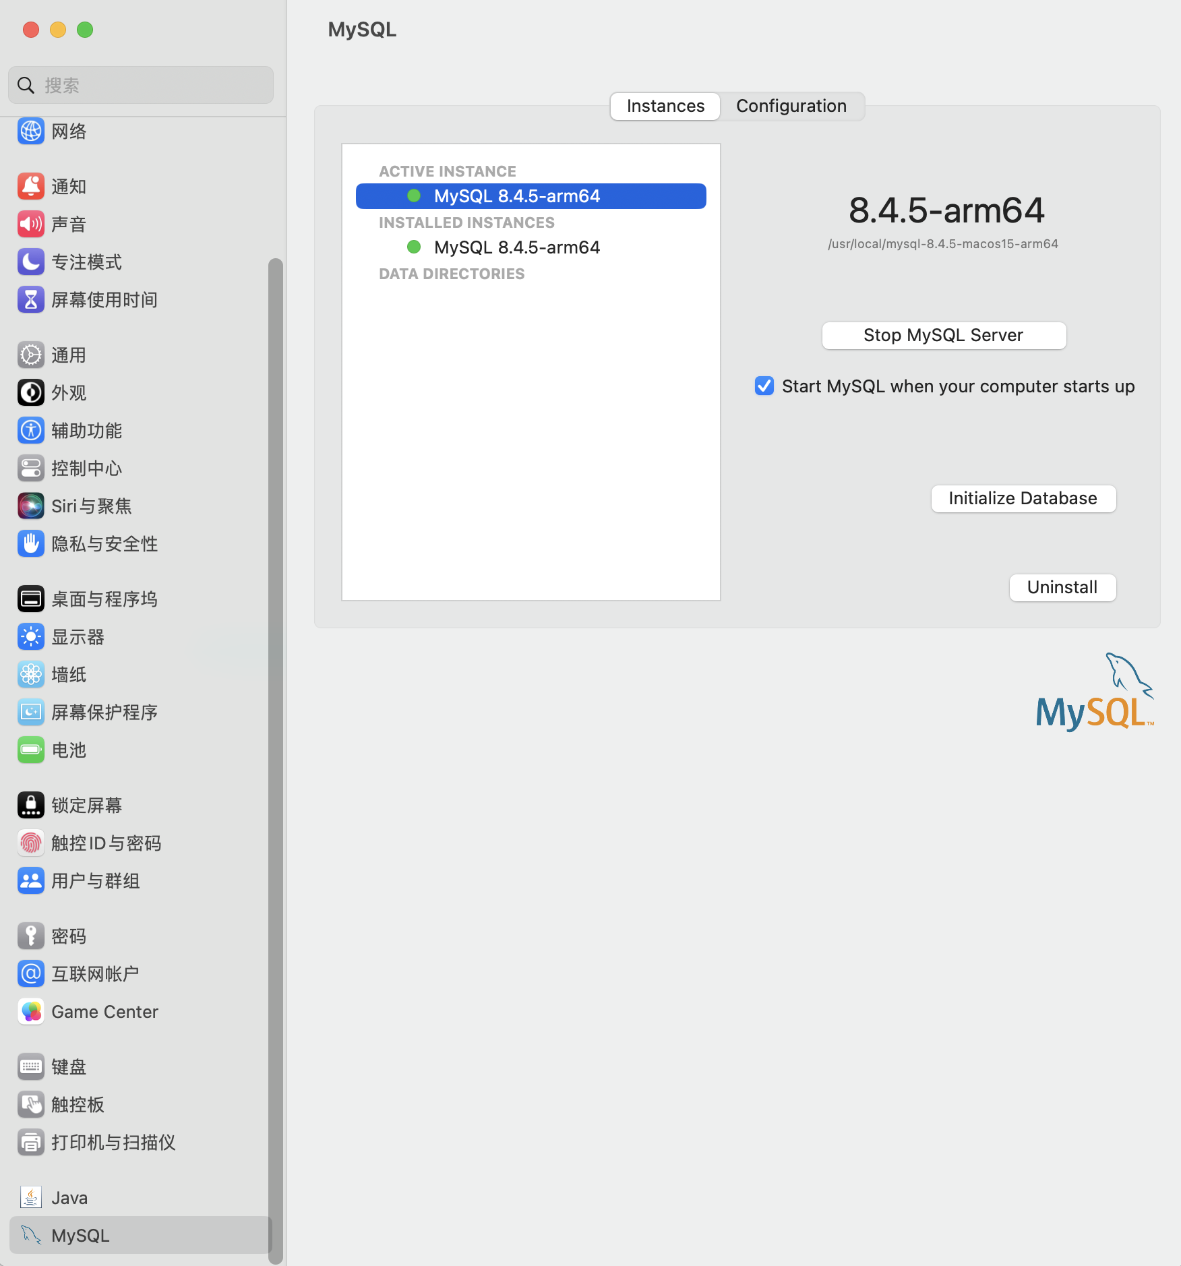The height and width of the screenshot is (1266, 1181).
Task: Open Displays sun icon
Action: point(31,636)
